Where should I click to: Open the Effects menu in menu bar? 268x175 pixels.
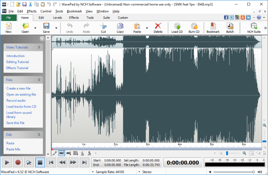point(31,11)
